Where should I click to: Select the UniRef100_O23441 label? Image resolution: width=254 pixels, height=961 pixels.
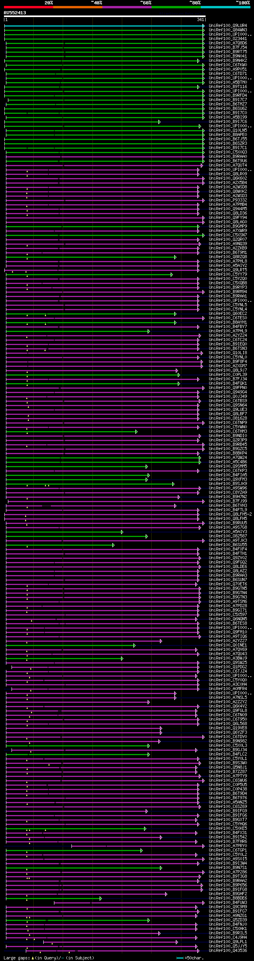pos(228,38)
